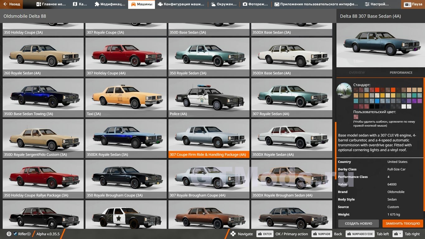Click the Value 64000 row

tap(380, 184)
